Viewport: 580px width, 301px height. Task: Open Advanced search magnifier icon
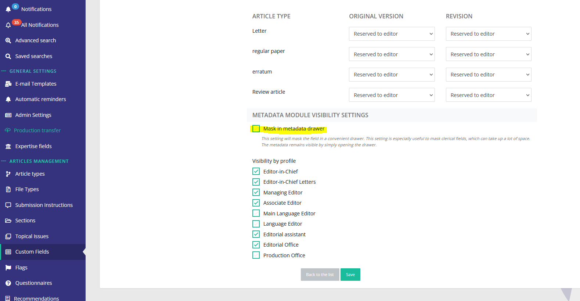(8, 40)
